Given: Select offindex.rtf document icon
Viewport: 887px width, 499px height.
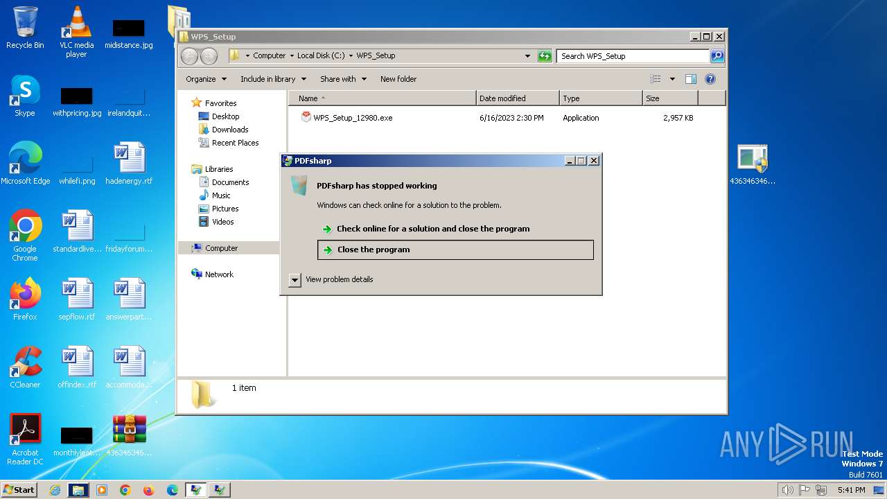Looking at the screenshot, I should (77, 367).
